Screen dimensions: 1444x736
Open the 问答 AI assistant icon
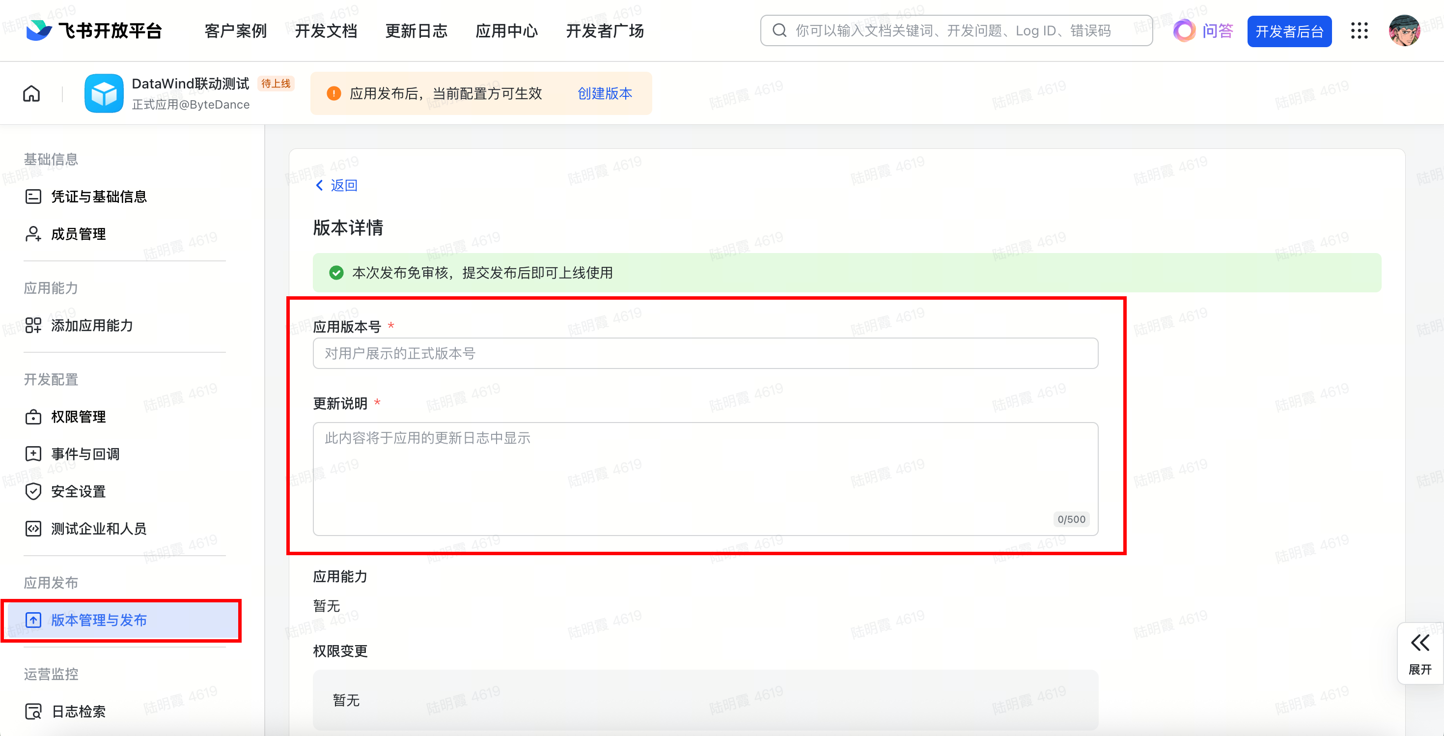(1184, 31)
